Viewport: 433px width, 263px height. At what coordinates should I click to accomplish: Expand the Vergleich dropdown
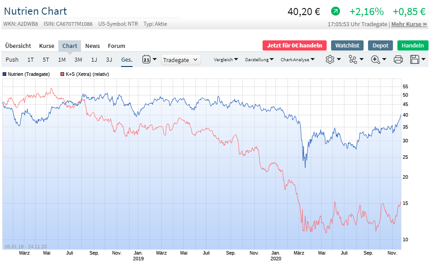tap(226, 59)
